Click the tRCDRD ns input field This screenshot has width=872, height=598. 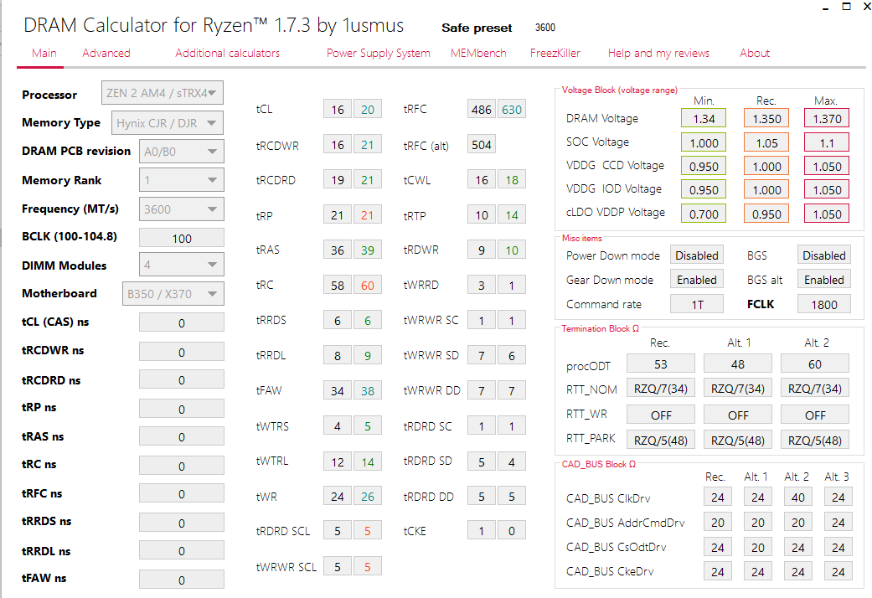coord(181,380)
